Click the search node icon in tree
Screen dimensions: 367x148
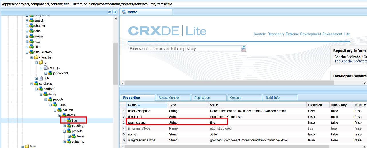(x=31, y=20)
